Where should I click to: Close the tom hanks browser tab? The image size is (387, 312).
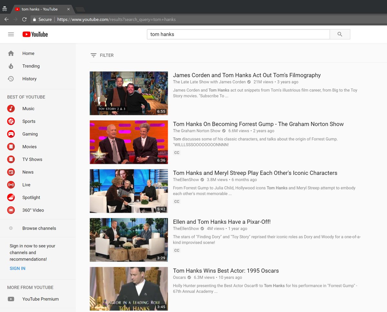(x=68, y=9)
